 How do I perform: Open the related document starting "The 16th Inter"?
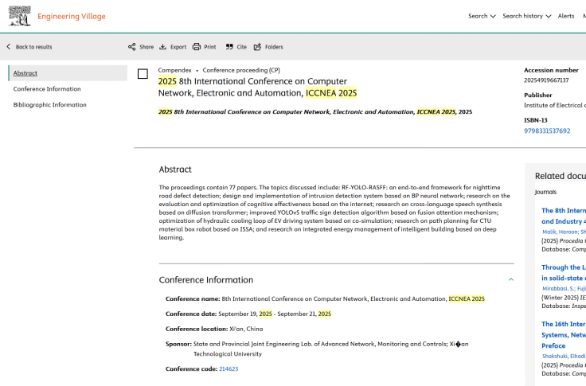(x=562, y=324)
